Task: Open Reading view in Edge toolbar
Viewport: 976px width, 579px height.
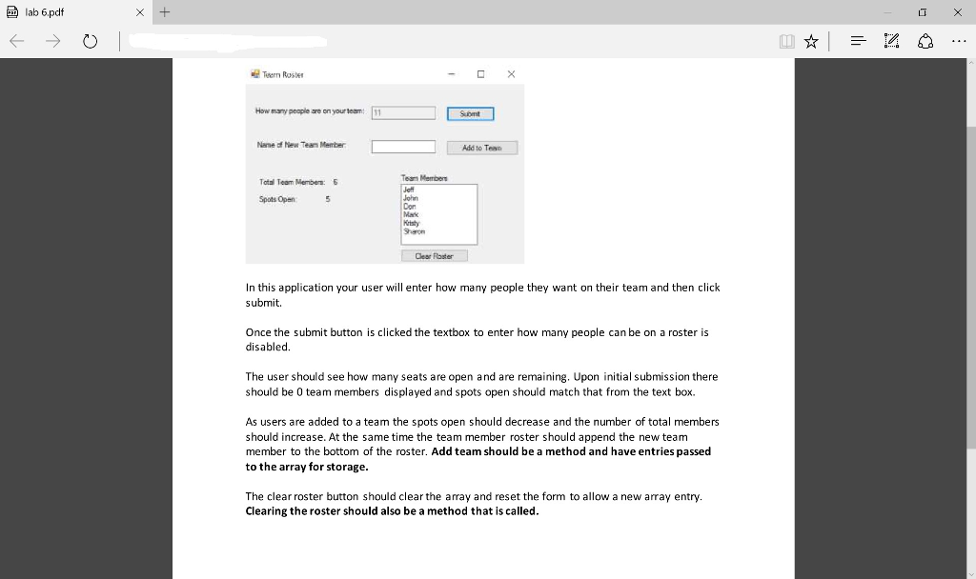Action: point(785,41)
